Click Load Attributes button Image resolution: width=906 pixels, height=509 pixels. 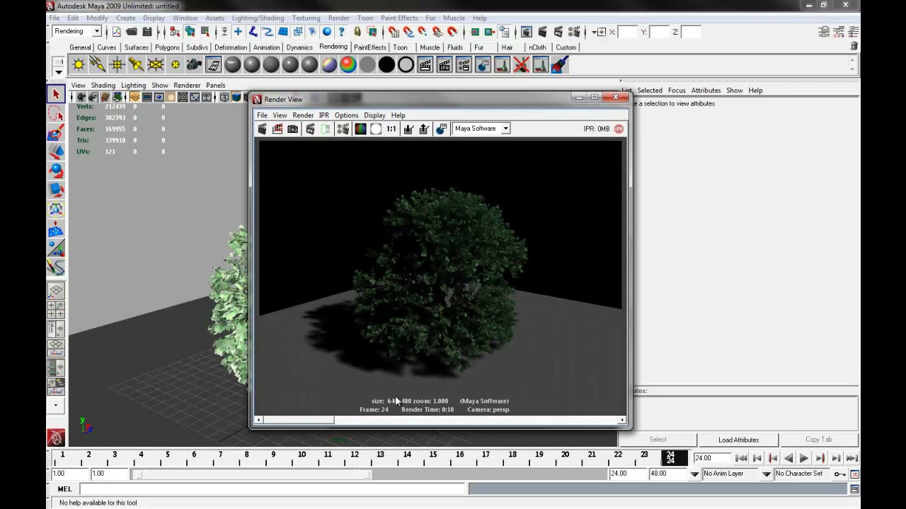point(738,440)
